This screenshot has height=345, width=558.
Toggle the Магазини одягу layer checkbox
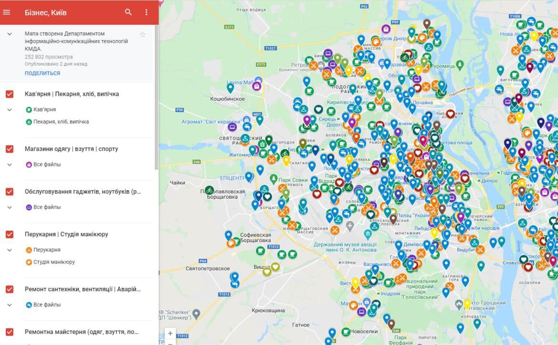pos(10,149)
